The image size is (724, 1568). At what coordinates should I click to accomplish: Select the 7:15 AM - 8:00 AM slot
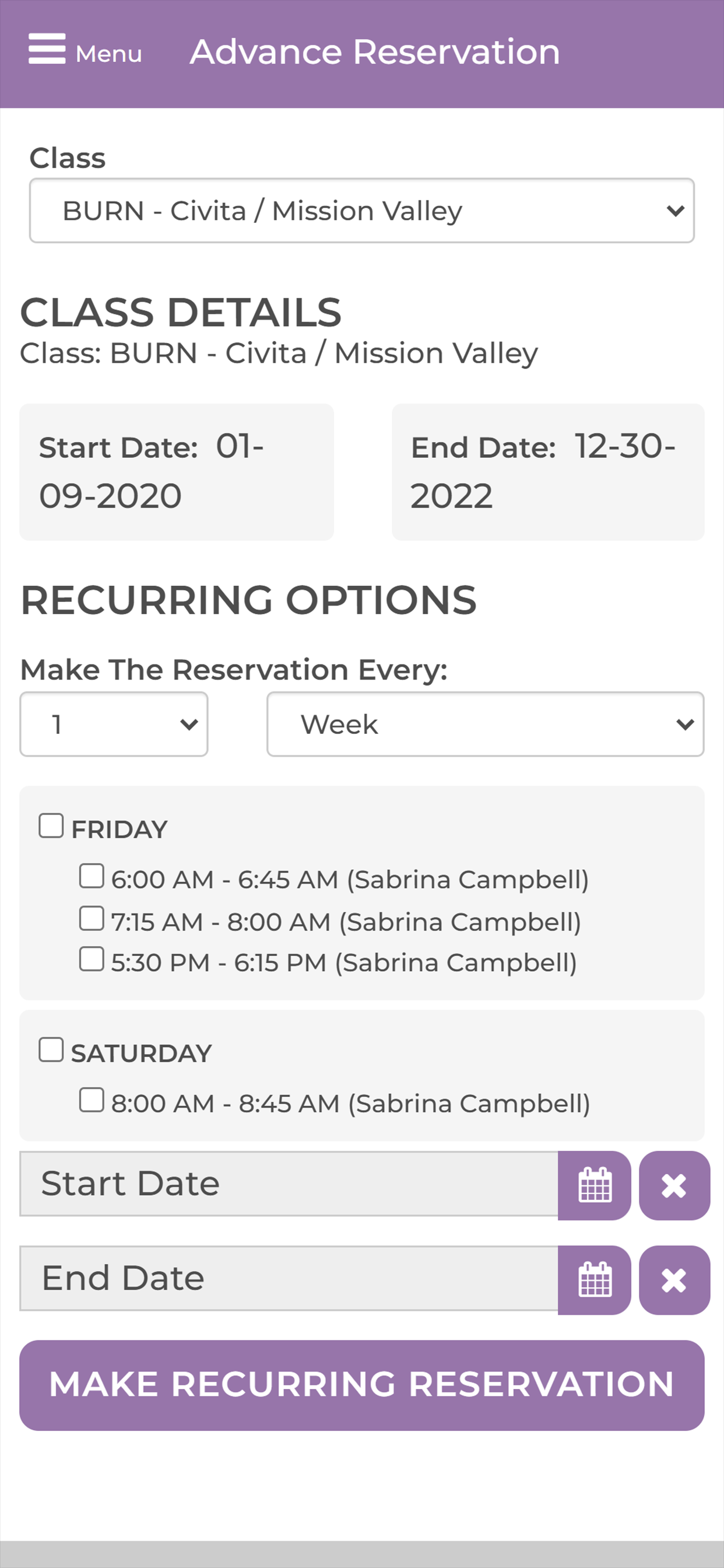pyautogui.click(x=92, y=919)
